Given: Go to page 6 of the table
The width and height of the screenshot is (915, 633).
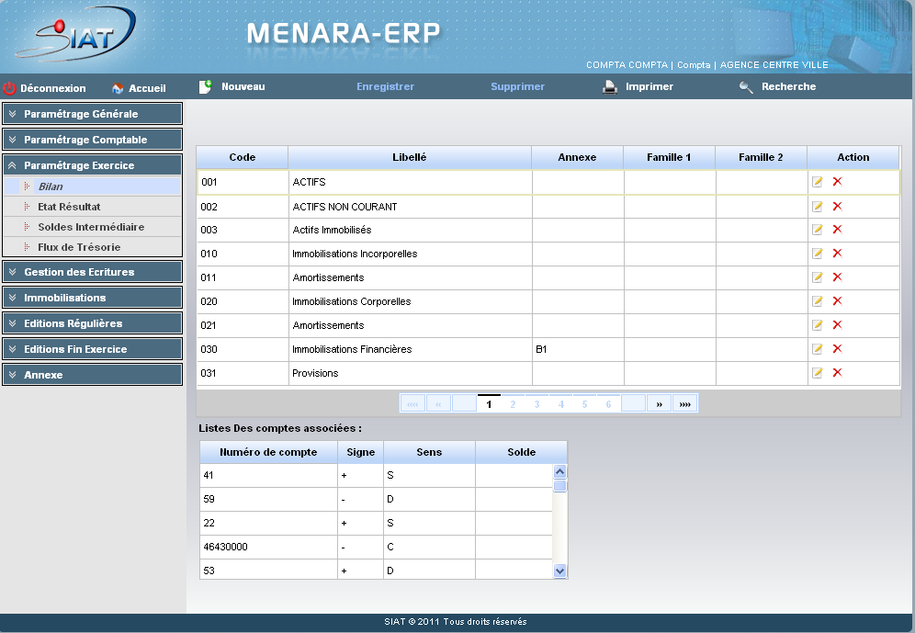Looking at the screenshot, I should pos(609,404).
